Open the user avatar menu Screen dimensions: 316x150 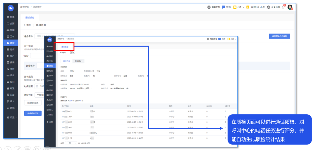(x=290, y=7)
